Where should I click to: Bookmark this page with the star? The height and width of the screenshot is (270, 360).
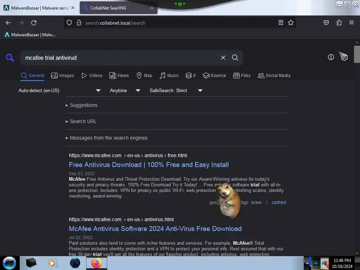[x=291, y=22]
